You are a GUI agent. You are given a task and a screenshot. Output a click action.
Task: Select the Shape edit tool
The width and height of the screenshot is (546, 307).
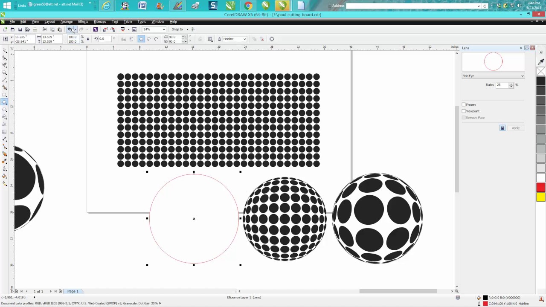point(4,58)
